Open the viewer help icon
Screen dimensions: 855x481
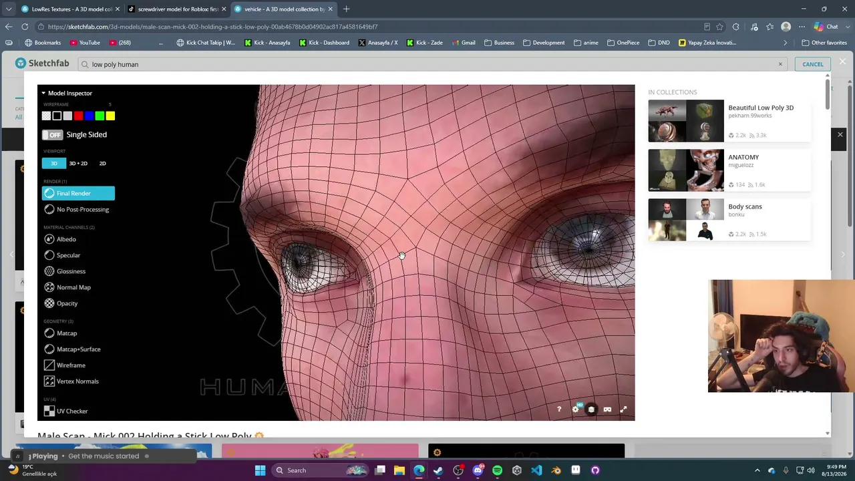coord(559,410)
